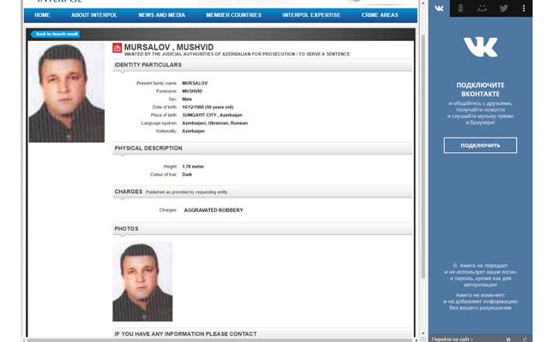The height and width of the screenshot is (342, 546).
Task: Click the name heading MURSALOV, MUSHVID
Action: pyautogui.click(x=169, y=47)
